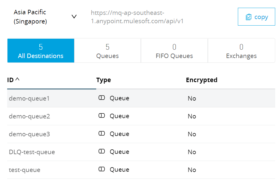
Task: Open the demo-queue1 destination
Action: pyautogui.click(x=30, y=98)
